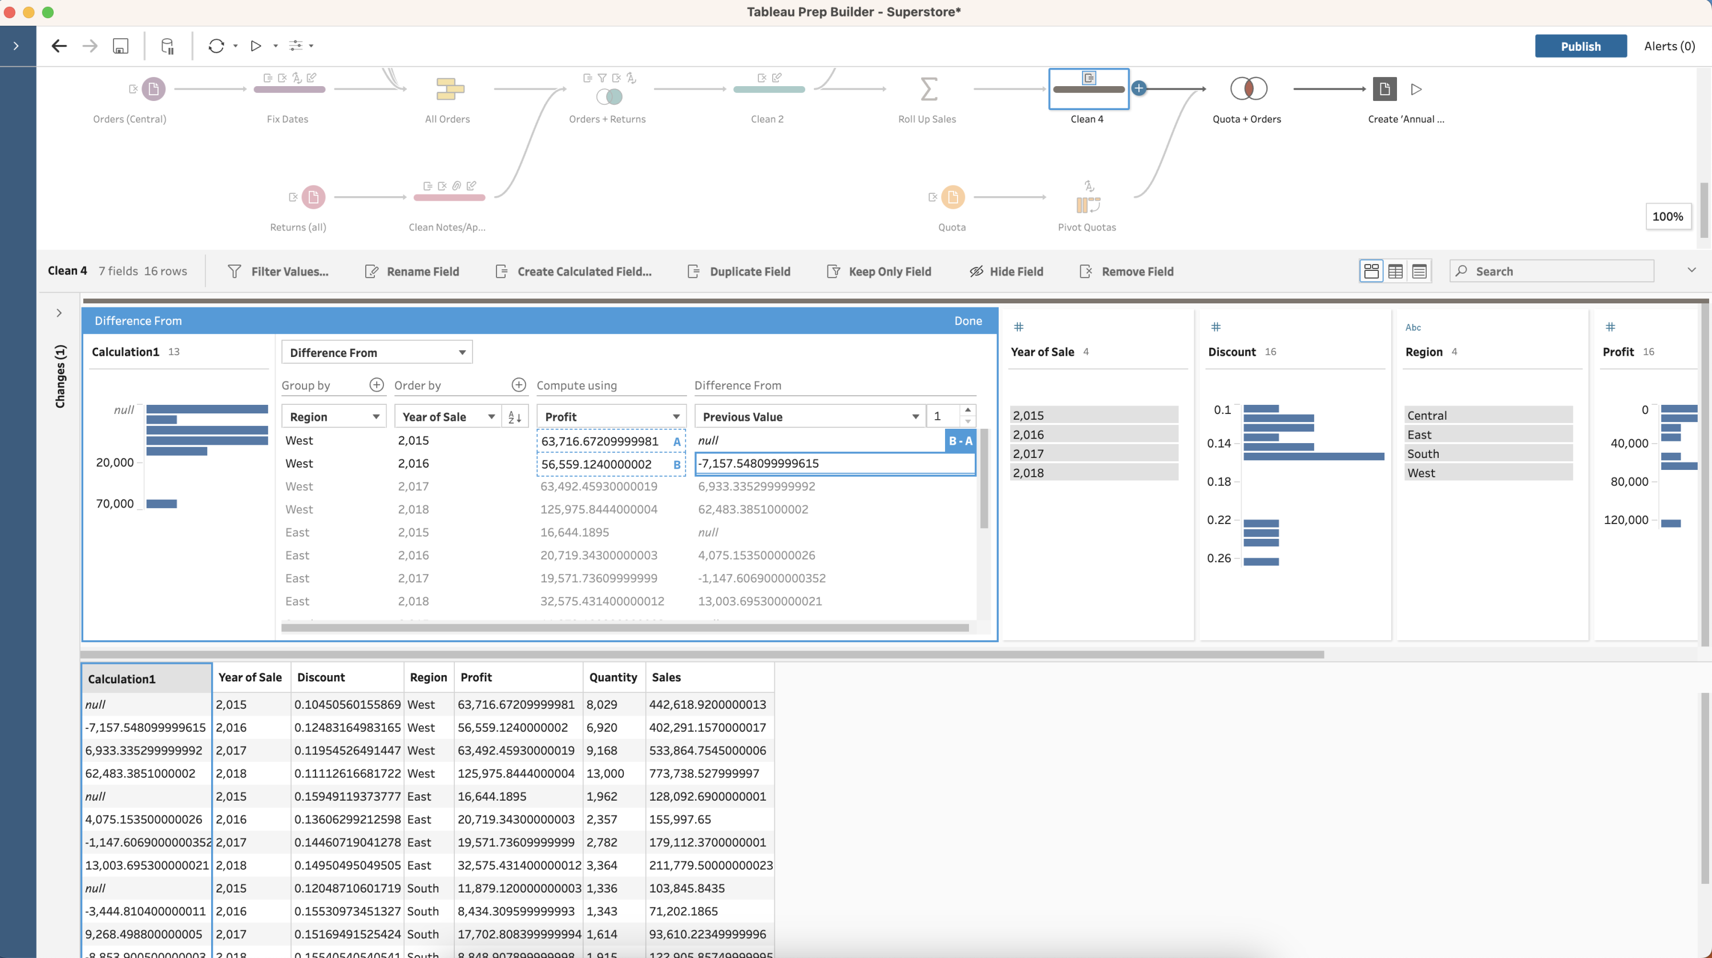This screenshot has height=958, width=1712.
Task: Toggle the data grid view layout icon
Action: coord(1396,271)
